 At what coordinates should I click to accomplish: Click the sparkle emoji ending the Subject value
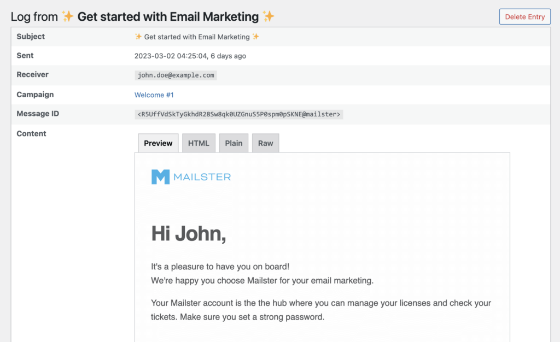coord(255,37)
